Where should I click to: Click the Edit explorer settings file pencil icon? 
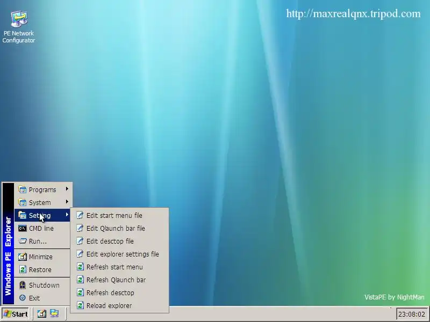[80, 253]
